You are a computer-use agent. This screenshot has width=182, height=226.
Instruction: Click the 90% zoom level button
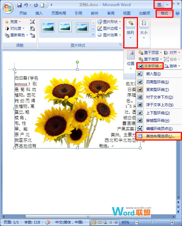pyautogui.click(x=125, y=222)
